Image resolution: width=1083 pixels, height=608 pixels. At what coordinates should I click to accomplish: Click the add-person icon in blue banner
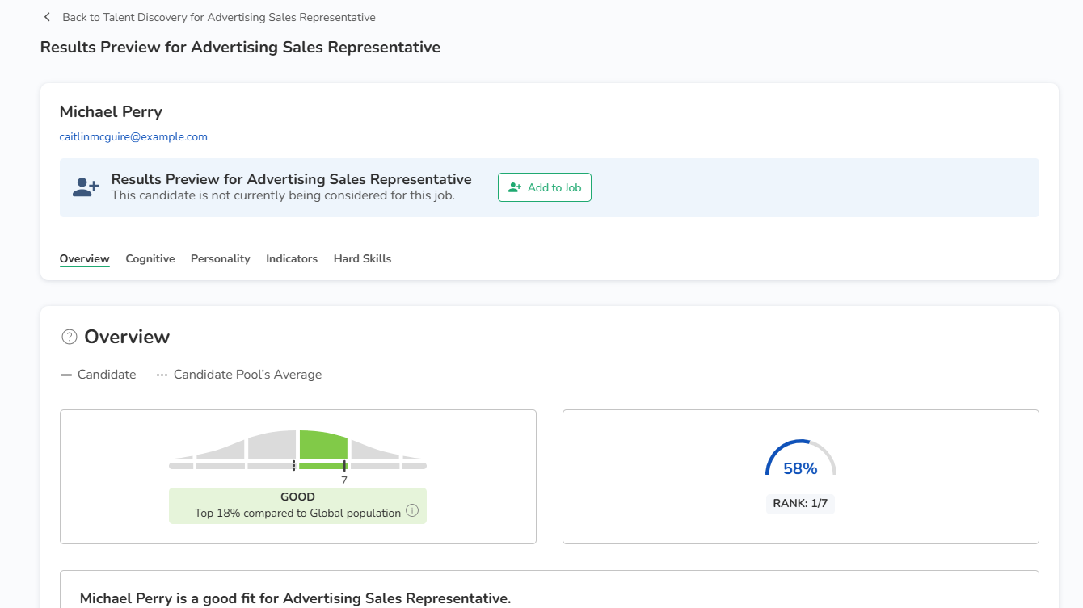pyautogui.click(x=86, y=187)
